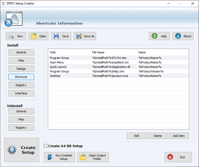Enable the Create 64 Bit Setup checkbox

[45, 146]
